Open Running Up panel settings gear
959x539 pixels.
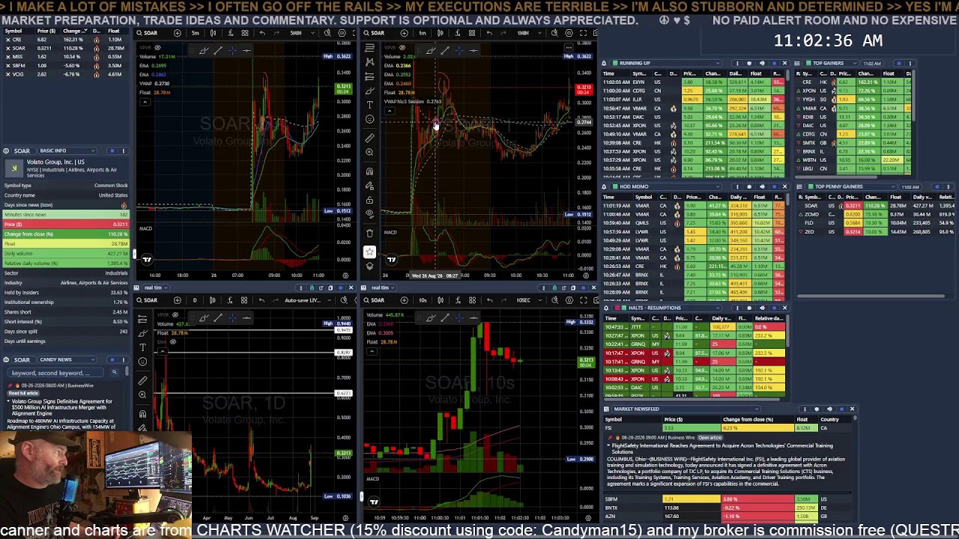click(749, 63)
